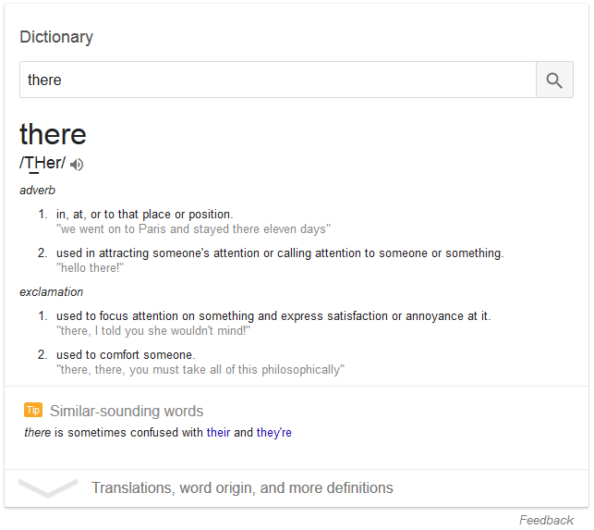Click the "hello there!" example sentence
Screen dimensions: 594x530
(x=91, y=267)
